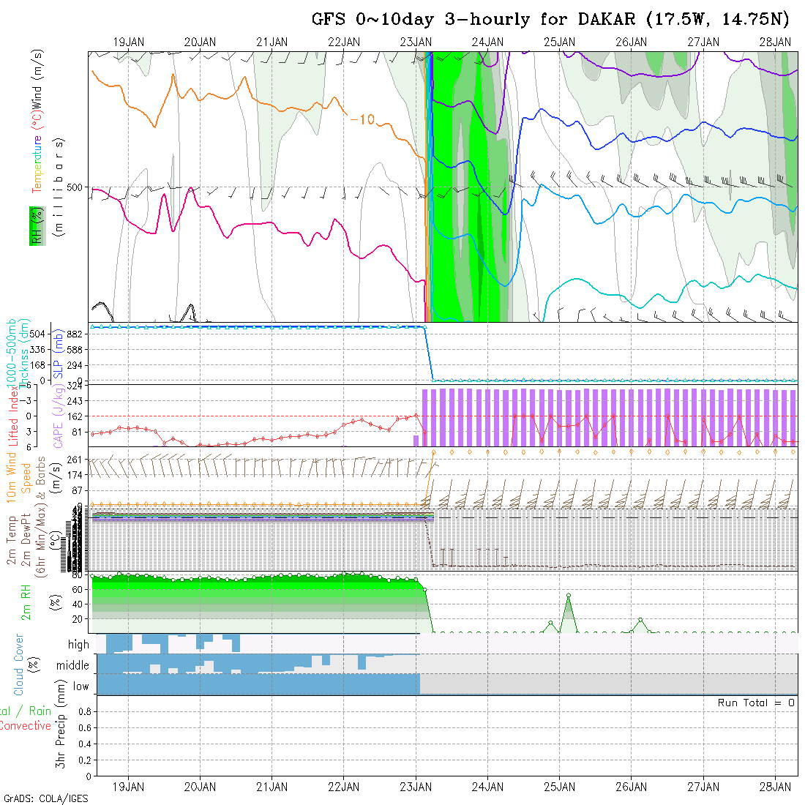Select the 23JAN label on top axis
The height and width of the screenshot is (805, 805).
(416, 42)
